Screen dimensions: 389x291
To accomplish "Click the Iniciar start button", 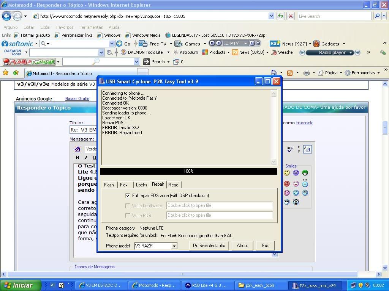I will 21,285.
